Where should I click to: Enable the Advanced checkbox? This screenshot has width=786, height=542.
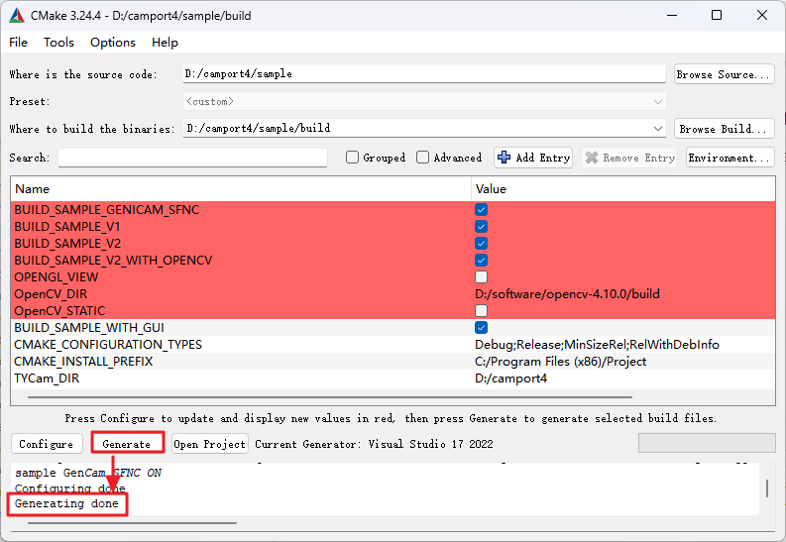click(x=423, y=158)
